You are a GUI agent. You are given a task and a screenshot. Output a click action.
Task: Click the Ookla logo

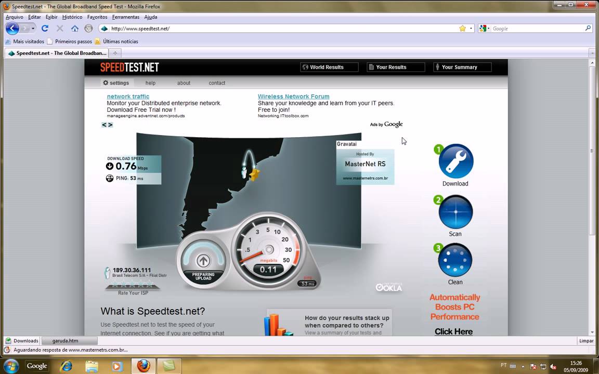(388, 287)
